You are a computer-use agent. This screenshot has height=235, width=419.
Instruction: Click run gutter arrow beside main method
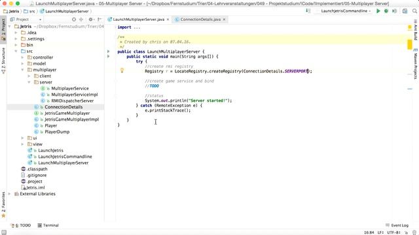109,56
